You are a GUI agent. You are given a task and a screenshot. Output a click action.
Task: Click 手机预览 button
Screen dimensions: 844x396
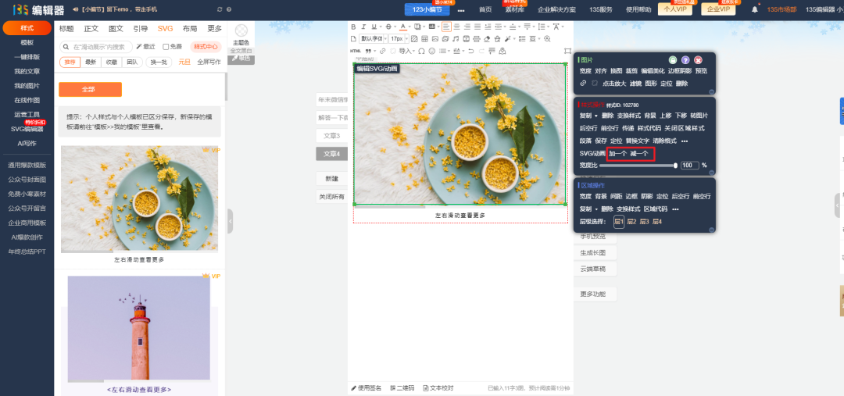592,236
